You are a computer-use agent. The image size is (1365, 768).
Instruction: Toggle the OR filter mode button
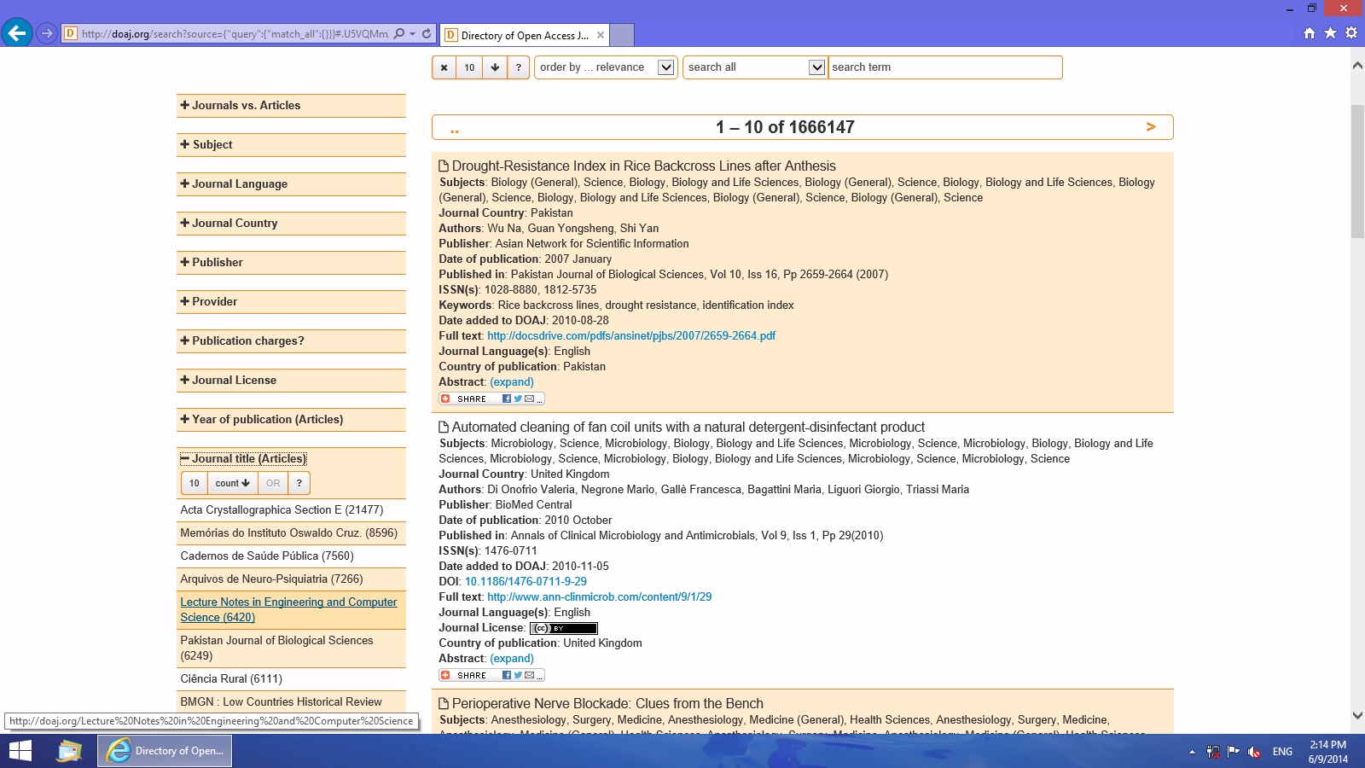pos(273,483)
